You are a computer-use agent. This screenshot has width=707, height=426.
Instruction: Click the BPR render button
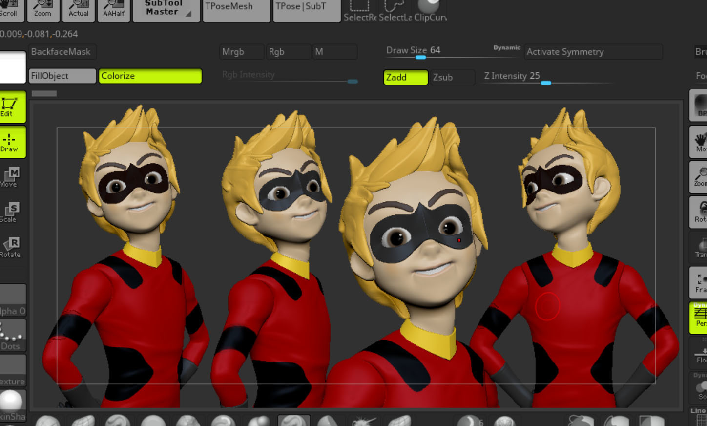(699, 106)
